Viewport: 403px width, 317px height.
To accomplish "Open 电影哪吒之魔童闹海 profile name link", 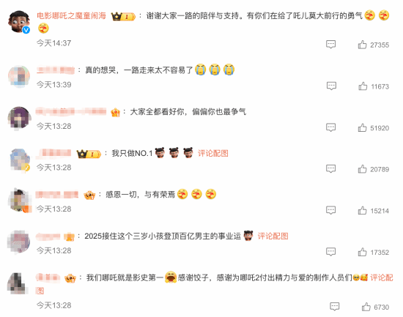I will click(71, 16).
